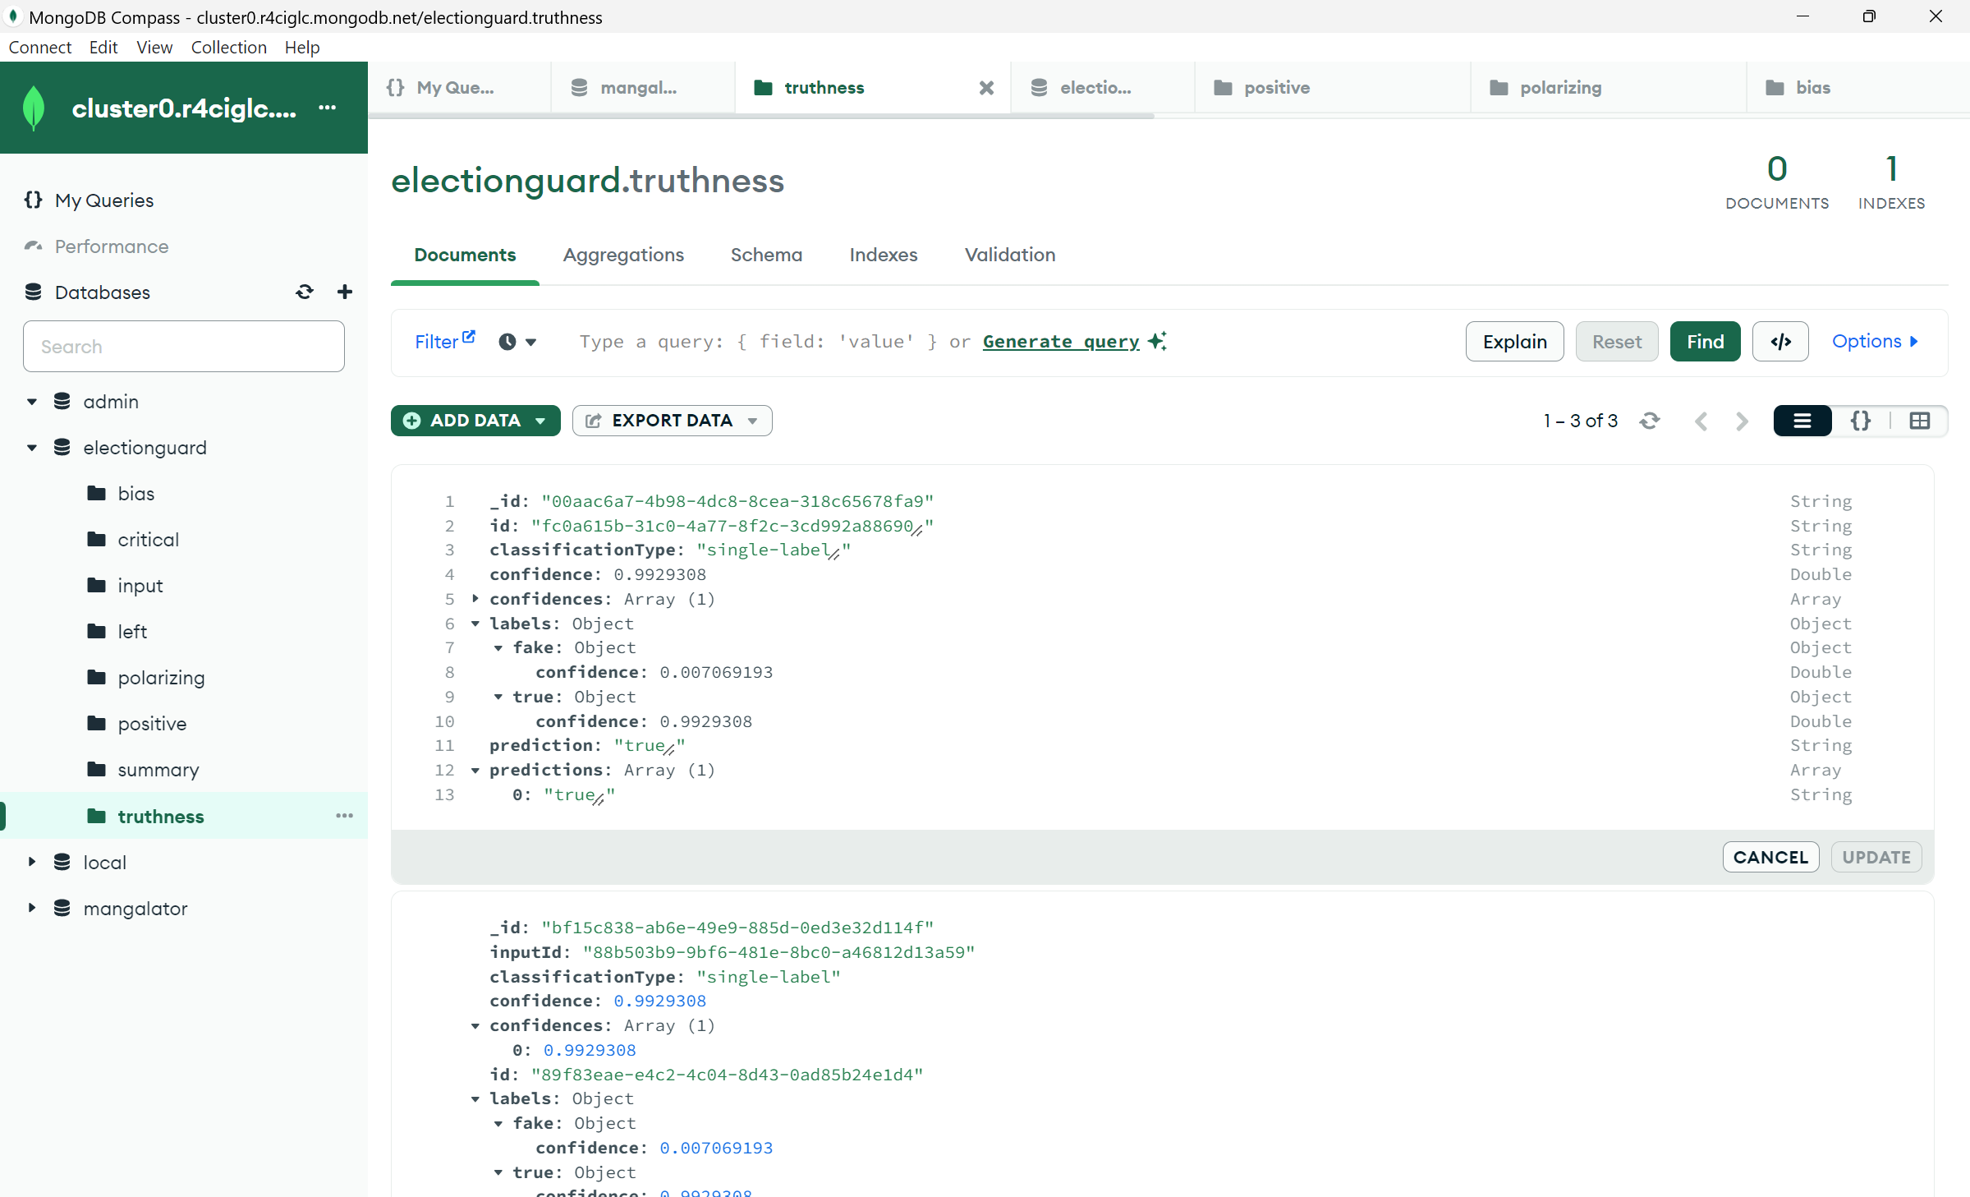Refresh the documents result count

[1650, 421]
